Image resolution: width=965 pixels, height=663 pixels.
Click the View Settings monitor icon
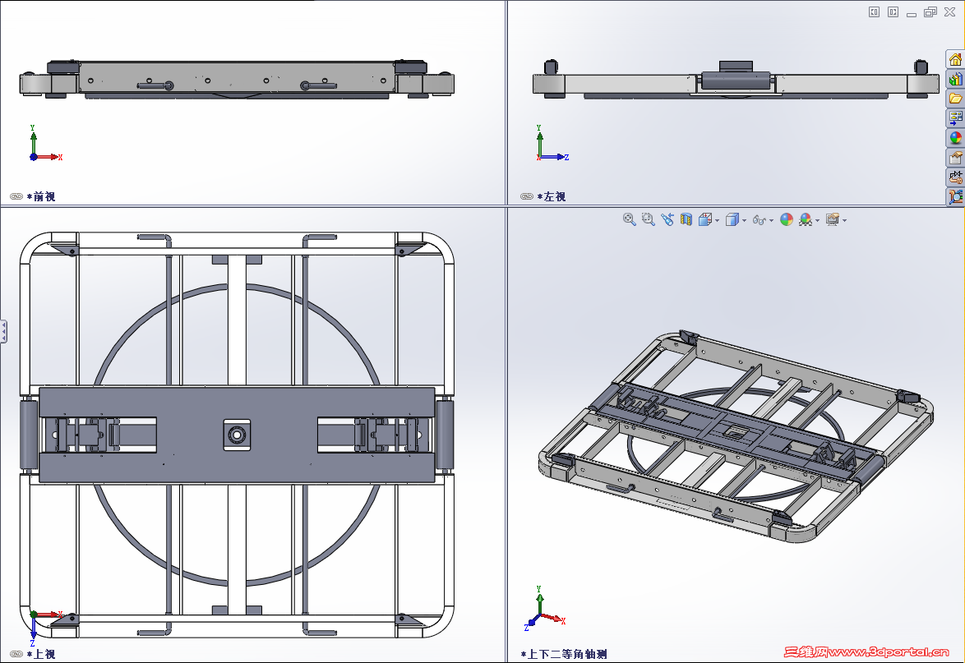[833, 219]
